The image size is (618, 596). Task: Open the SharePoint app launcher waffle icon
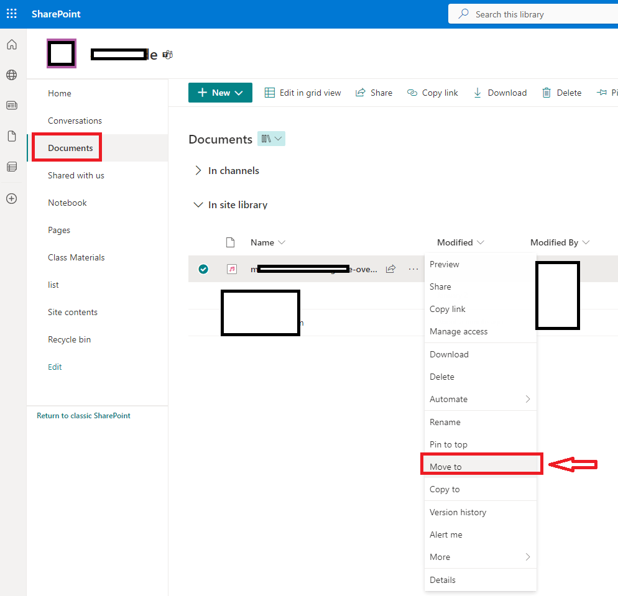coord(12,14)
